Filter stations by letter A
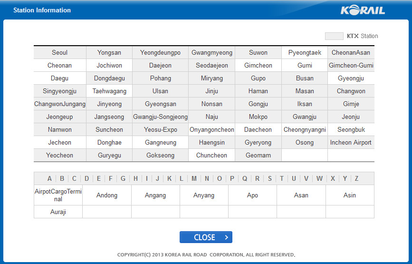Screen dimensions: 412x264 click(49, 179)
